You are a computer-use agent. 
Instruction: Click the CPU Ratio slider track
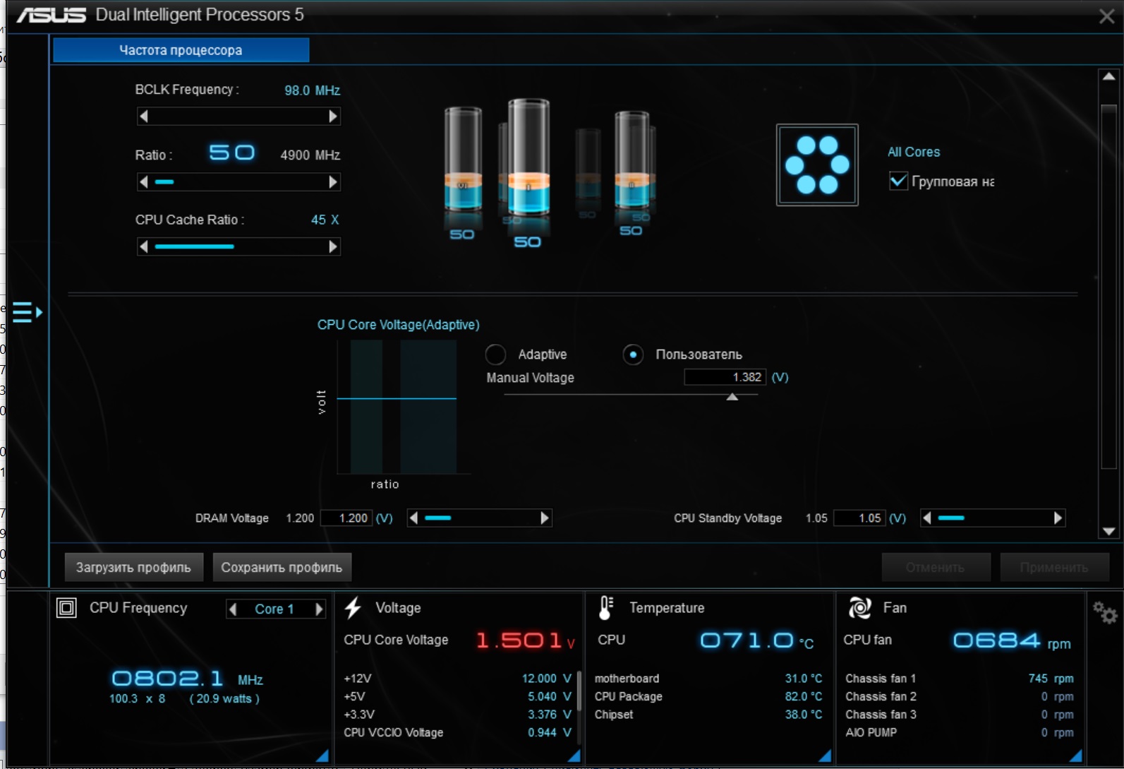(238, 182)
